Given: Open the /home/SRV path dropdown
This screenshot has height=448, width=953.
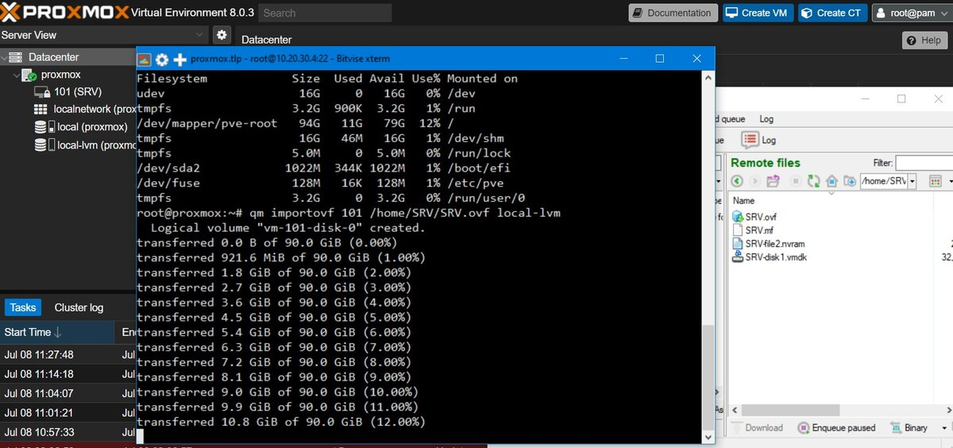Looking at the screenshot, I should tap(912, 181).
